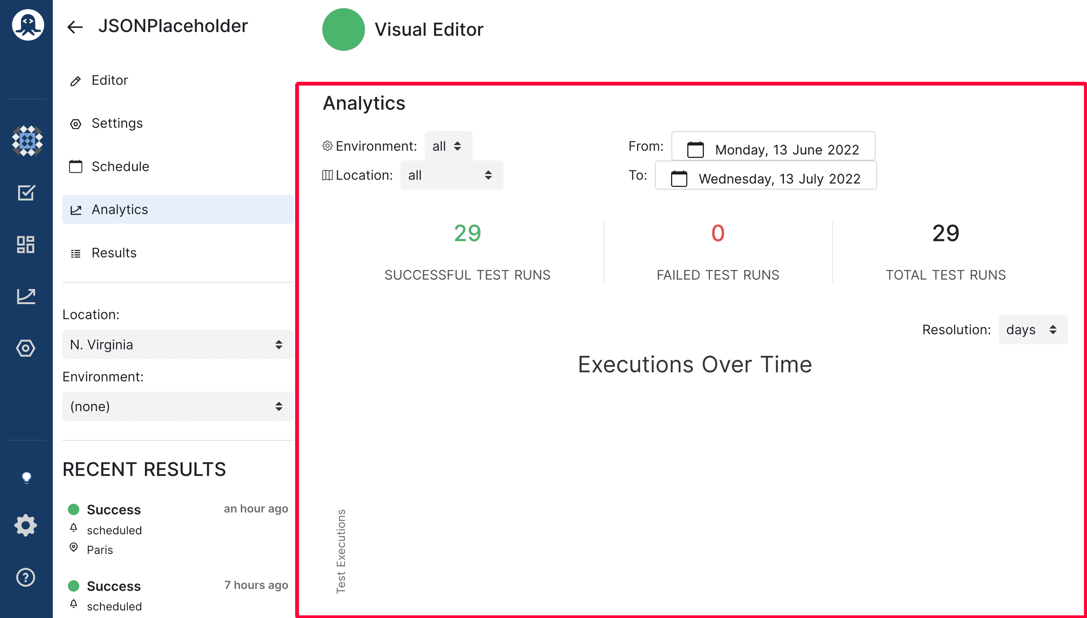Click the Visual Editor heading
Image resolution: width=1087 pixels, height=618 pixels.
(429, 29)
